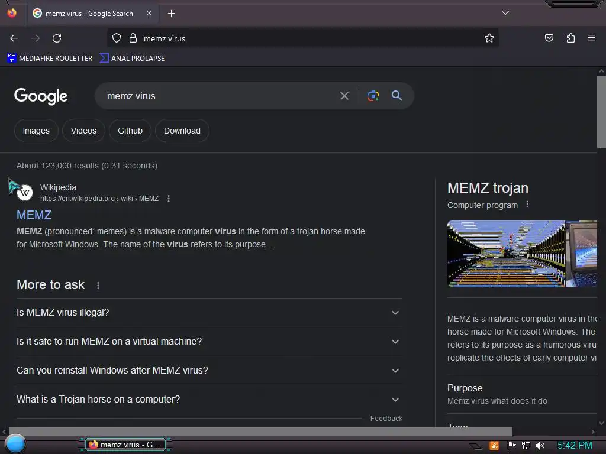Open the blue orb start menu button
The image size is (606, 454).
[15, 443]
